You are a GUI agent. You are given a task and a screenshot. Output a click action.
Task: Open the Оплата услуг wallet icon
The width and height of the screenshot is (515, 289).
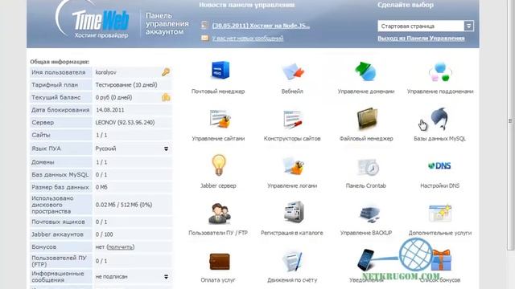pos(220,261)
